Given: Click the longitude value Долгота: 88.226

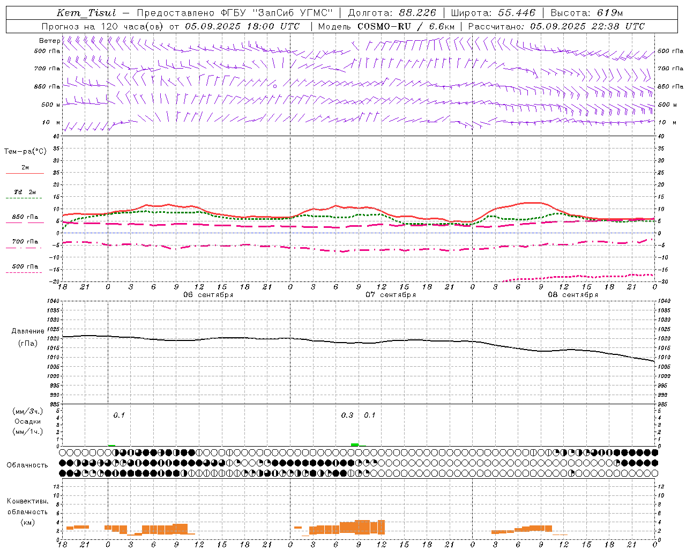Looking at the screenshot, I should 392,13.
